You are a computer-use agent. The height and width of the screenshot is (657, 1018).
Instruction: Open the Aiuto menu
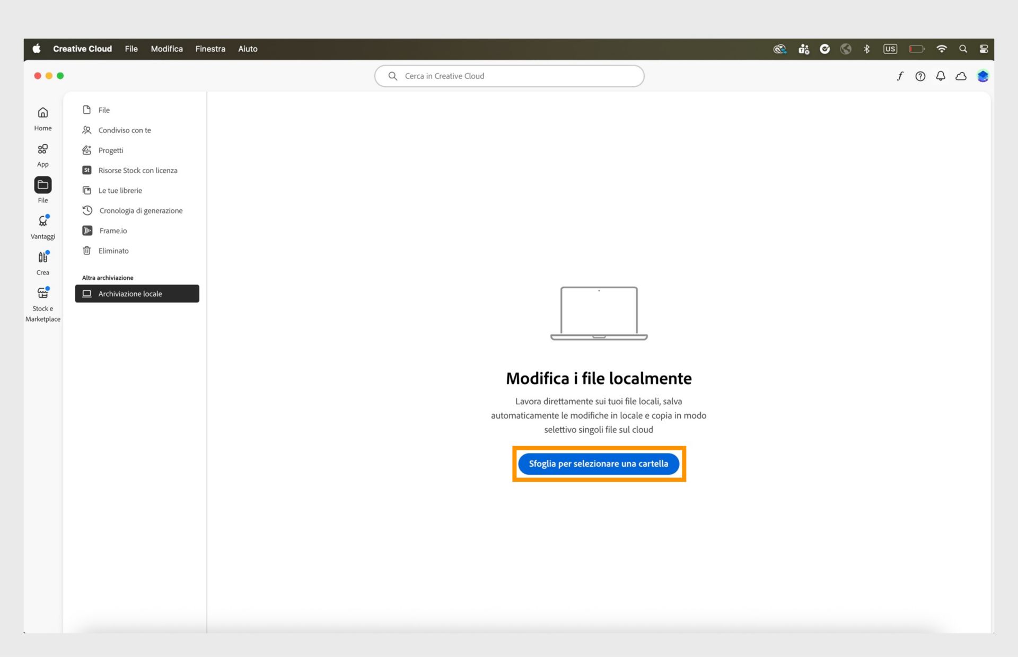[x=248, y=49]
